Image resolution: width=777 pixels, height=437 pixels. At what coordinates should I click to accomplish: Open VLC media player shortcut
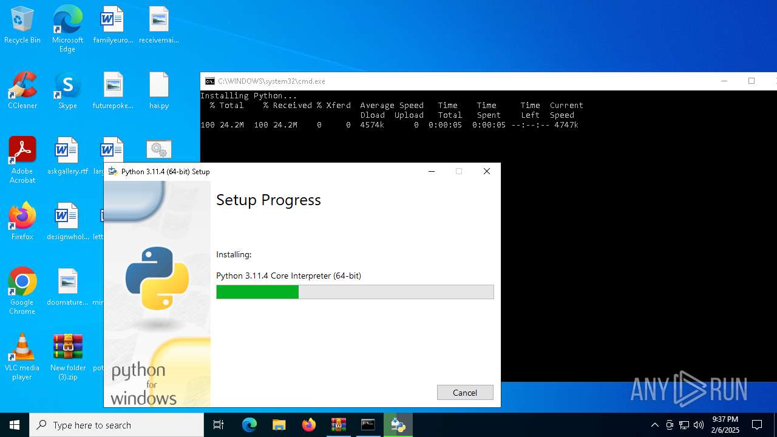22,357
